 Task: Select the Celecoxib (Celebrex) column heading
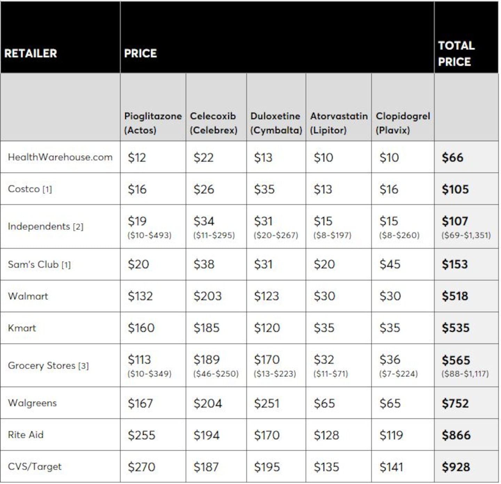213,123
